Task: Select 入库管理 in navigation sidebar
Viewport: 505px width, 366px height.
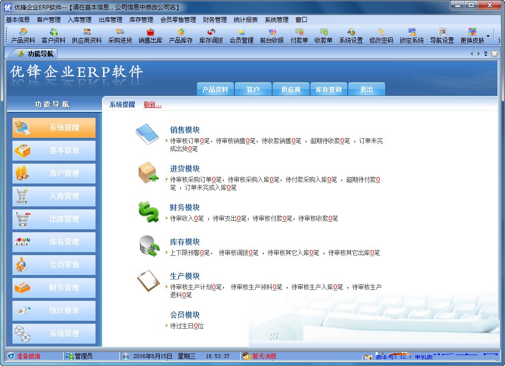Action: [54, 196]
